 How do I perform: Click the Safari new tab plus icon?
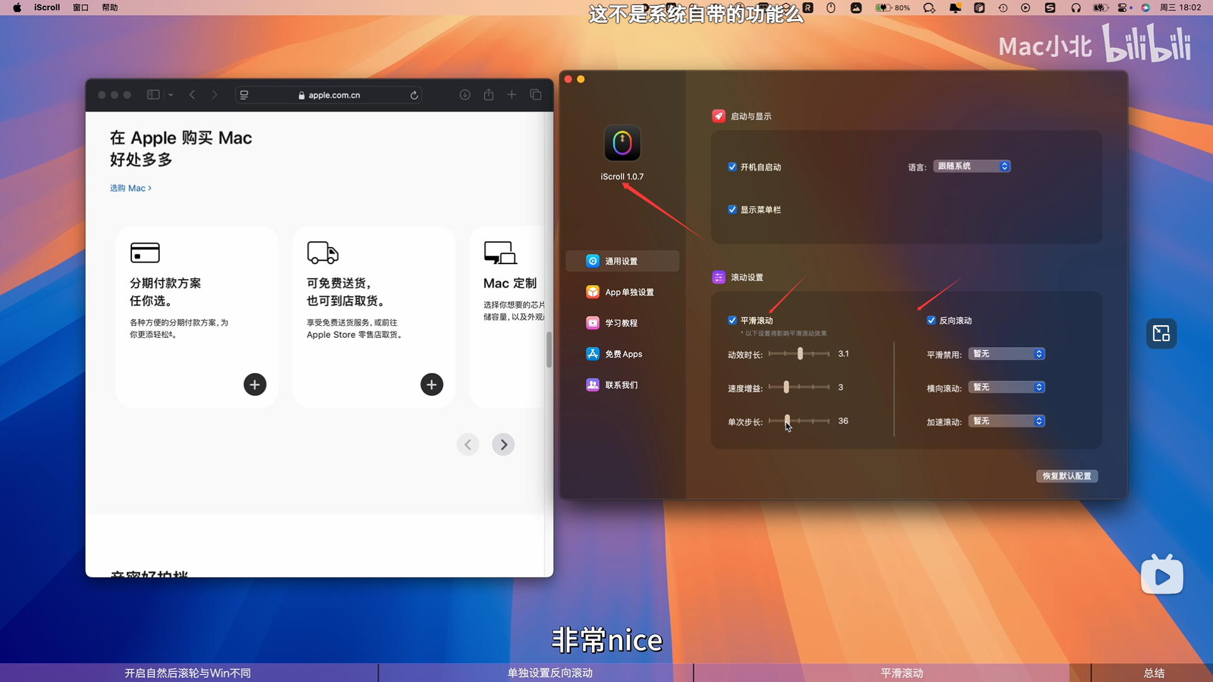[x=512, y=95]
